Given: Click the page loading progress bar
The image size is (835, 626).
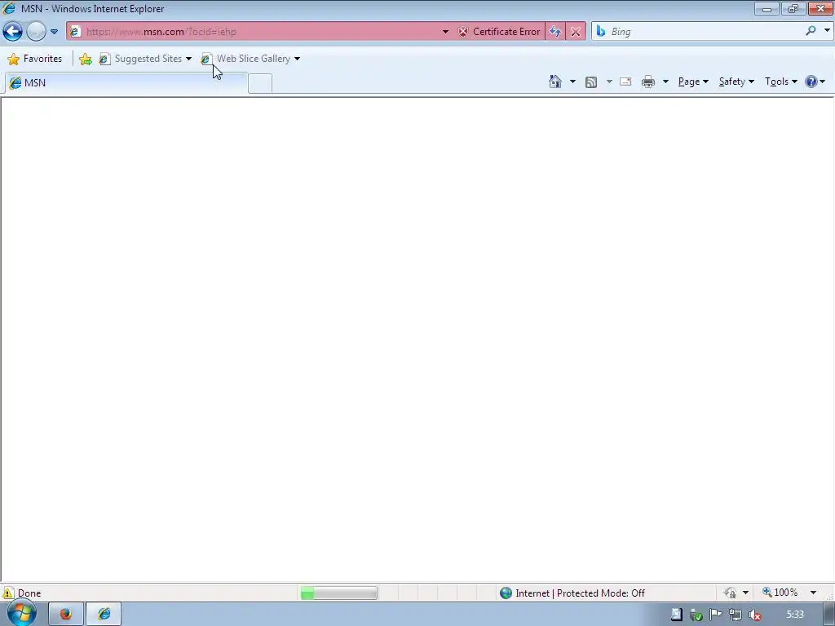Looking at the screenshot, I should pos(338,593).
